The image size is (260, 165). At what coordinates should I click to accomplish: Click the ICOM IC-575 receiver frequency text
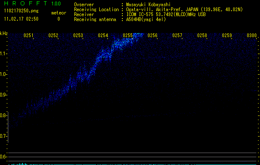[x=166, y=14]
